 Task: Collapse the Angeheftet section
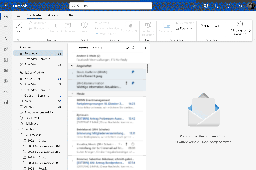point(72,66)
